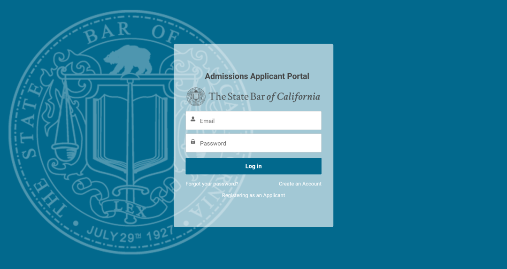Click the open book in background seal

(131, 132)
